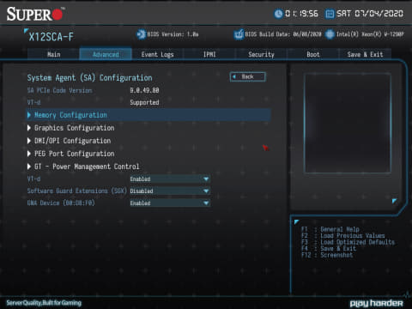
Task: Open Memory Configuration submenu
Action: [x=148, y=115]
